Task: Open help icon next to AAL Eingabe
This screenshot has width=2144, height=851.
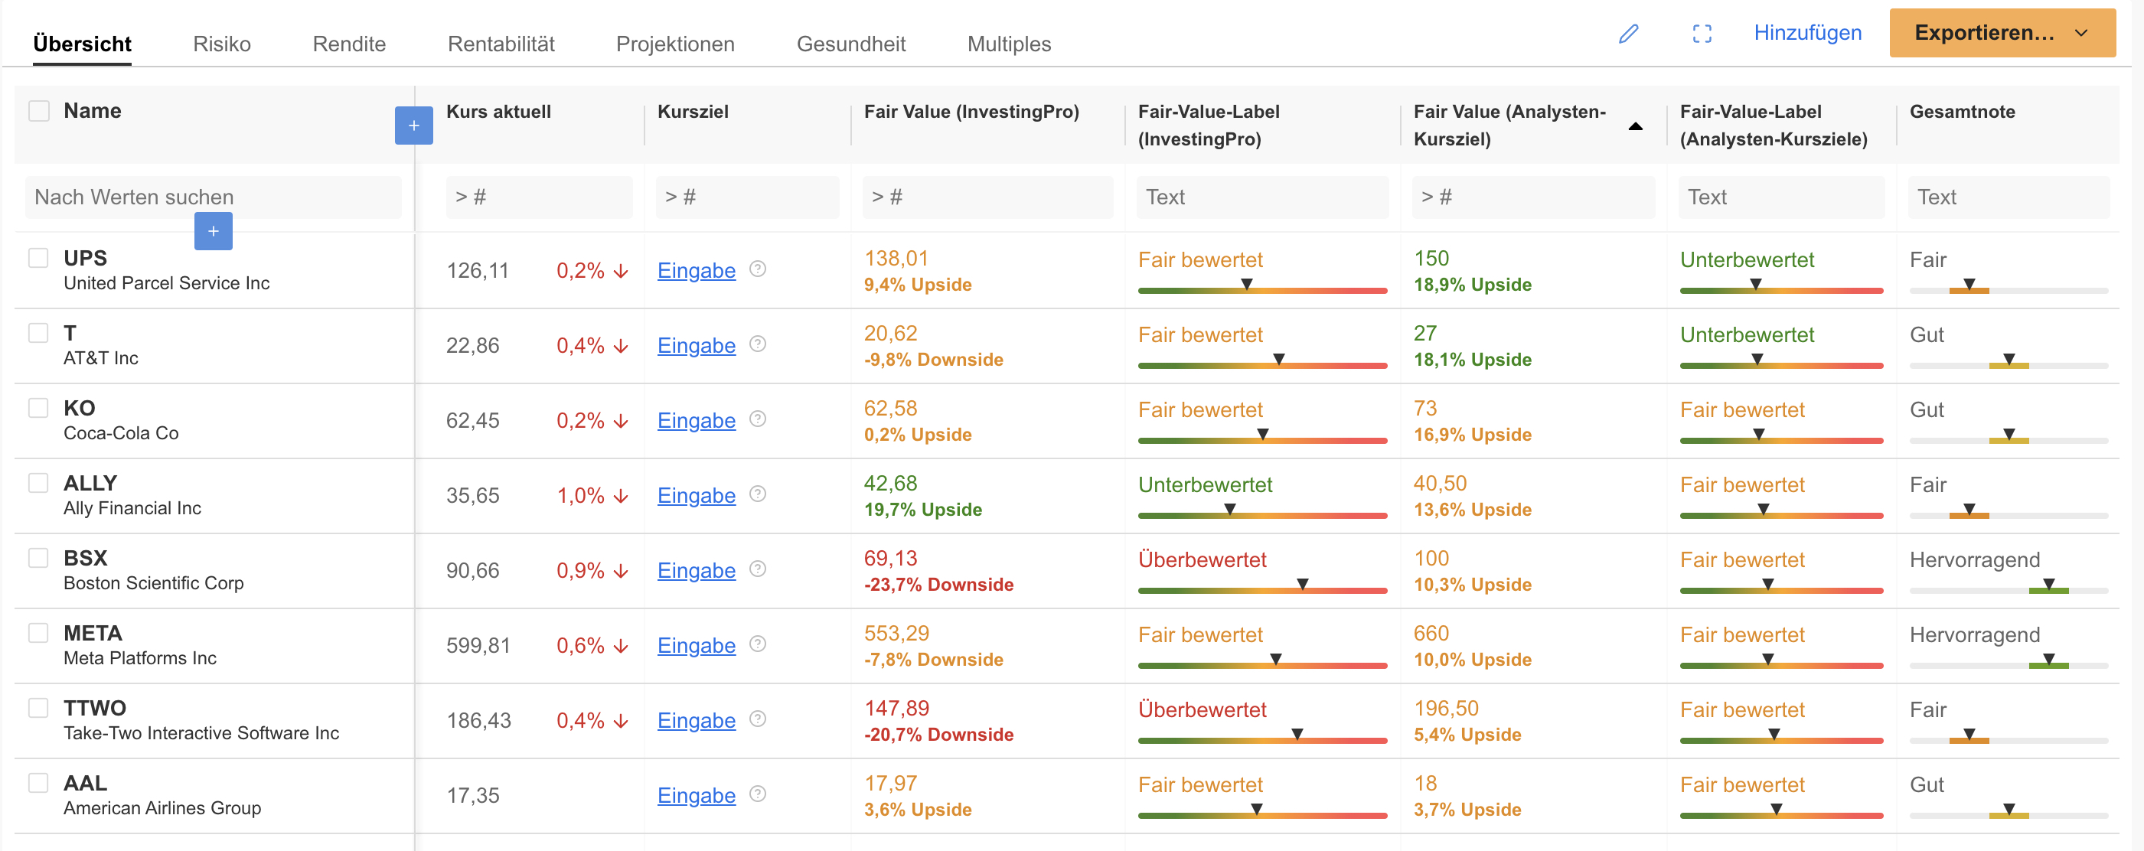Action: [x=757, y=793]
